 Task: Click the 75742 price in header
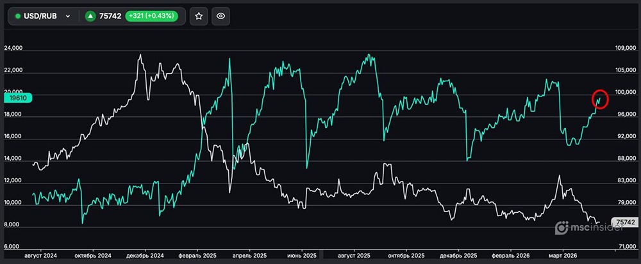pos(110,16)
